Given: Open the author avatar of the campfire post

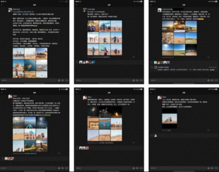Looking at the screenshot, I should [85, 98].
